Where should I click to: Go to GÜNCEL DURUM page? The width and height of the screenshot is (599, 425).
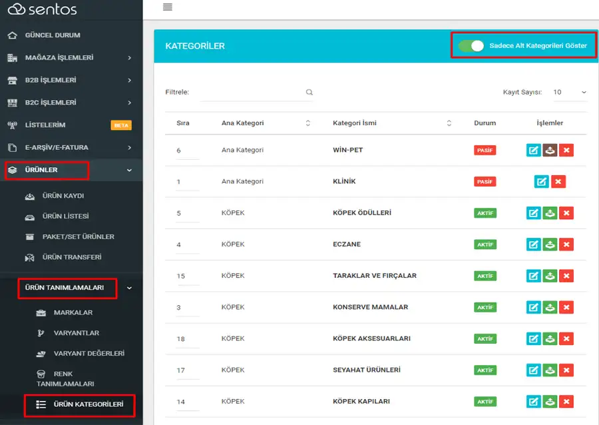(53, 35)
